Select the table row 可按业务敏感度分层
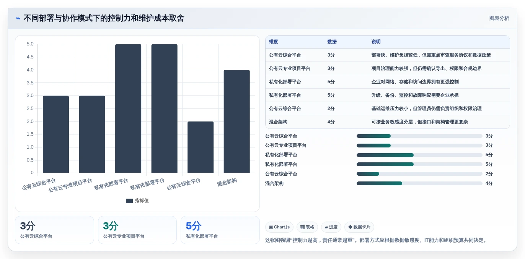Image resolution: width=525 pixels, height=259 pixels. [x=387, y=122]
